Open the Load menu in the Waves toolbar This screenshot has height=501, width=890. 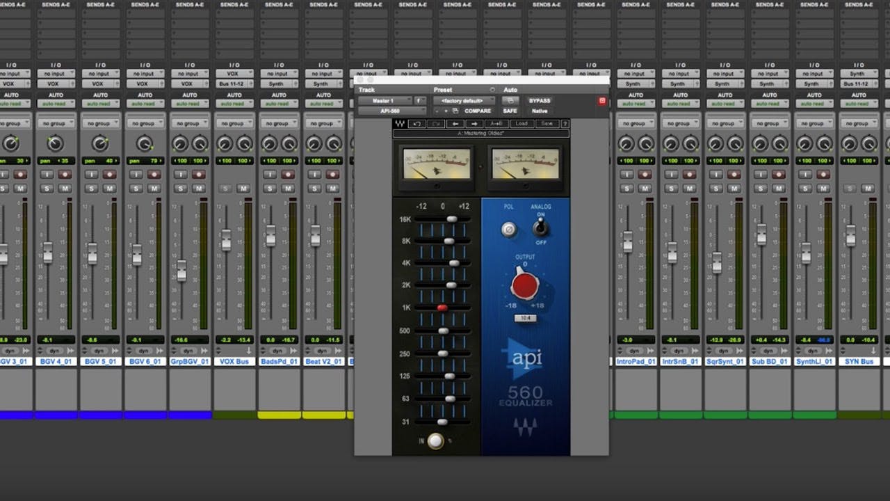[x=521, y=124]
